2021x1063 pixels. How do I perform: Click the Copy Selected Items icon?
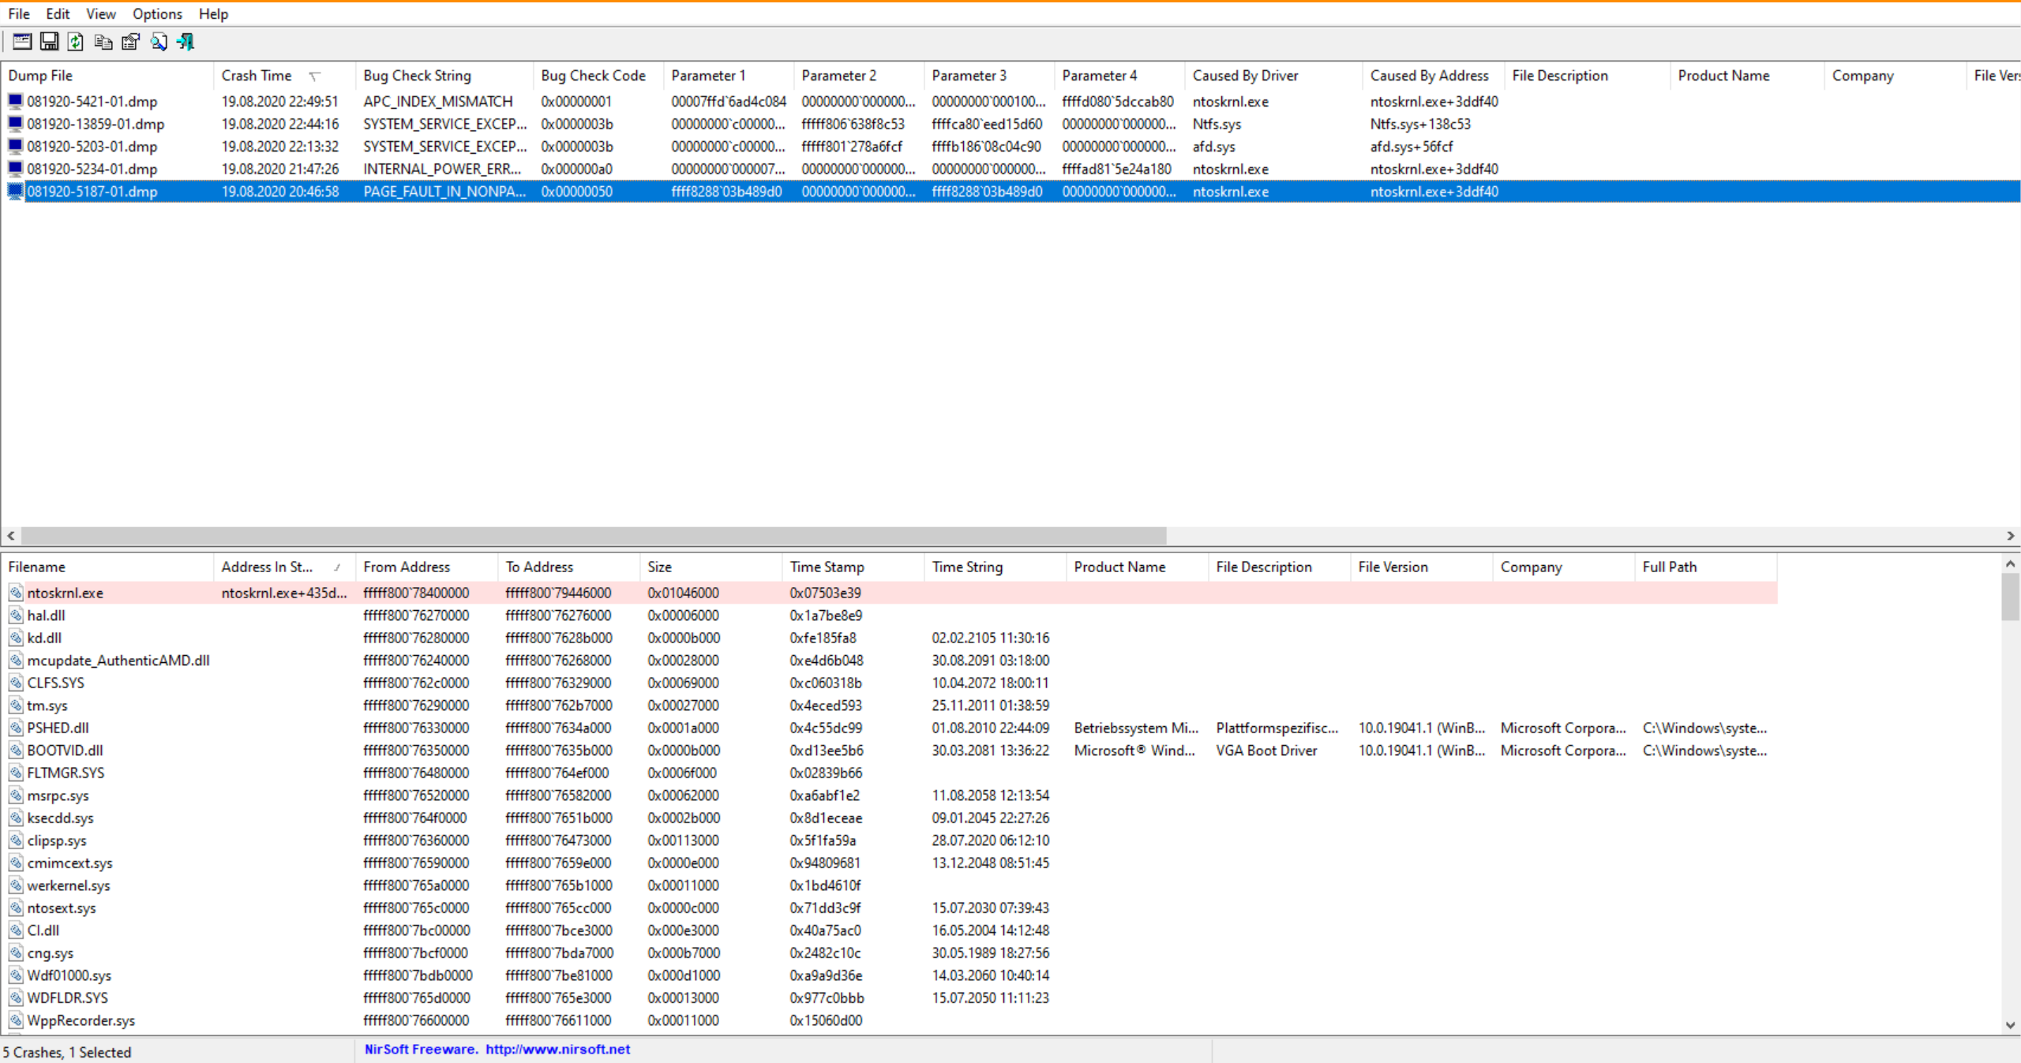[x=103, y=42]
